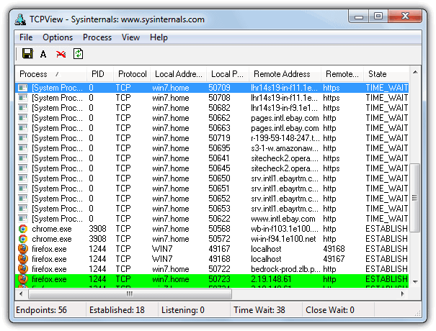Click the 'Close Wait: 0' status bar entry

[330, 310]
